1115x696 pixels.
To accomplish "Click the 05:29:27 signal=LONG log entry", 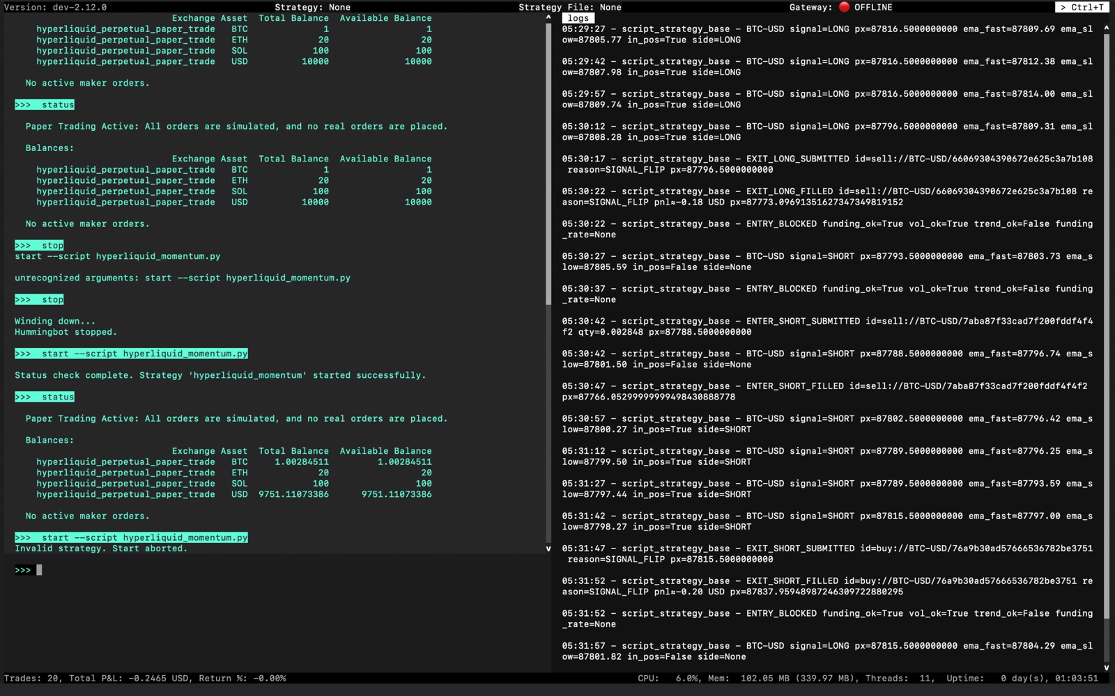I will (x=827, y=34).
